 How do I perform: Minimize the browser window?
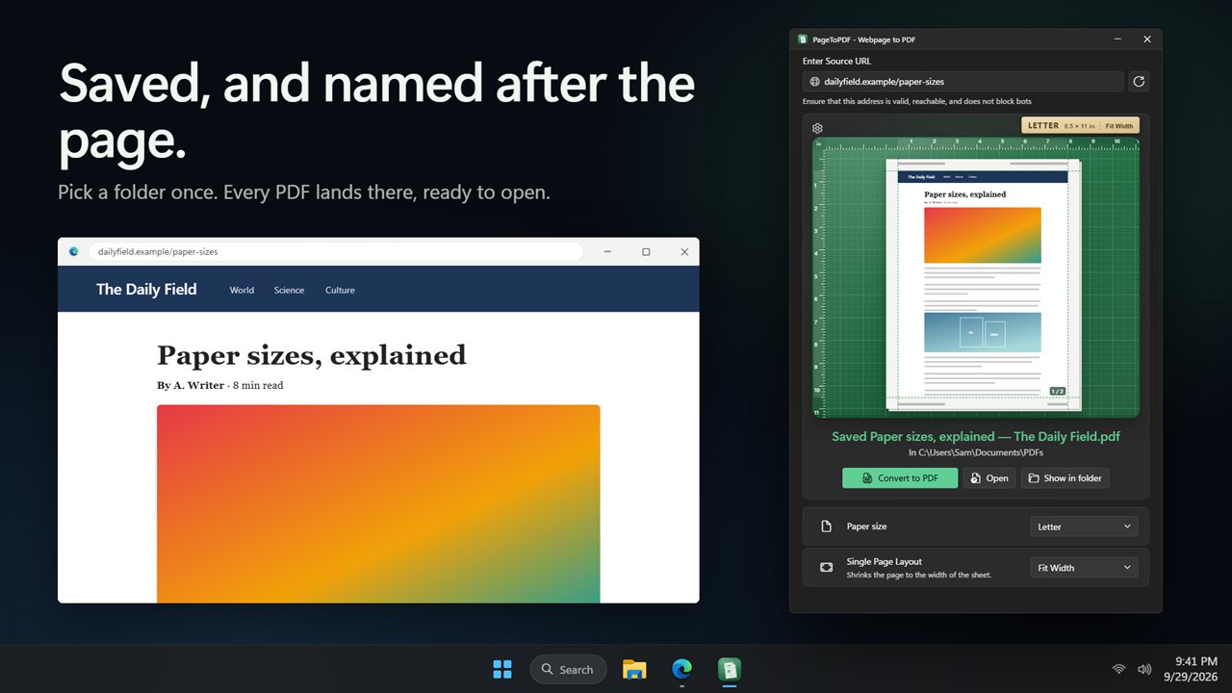(x=607, y=252)
